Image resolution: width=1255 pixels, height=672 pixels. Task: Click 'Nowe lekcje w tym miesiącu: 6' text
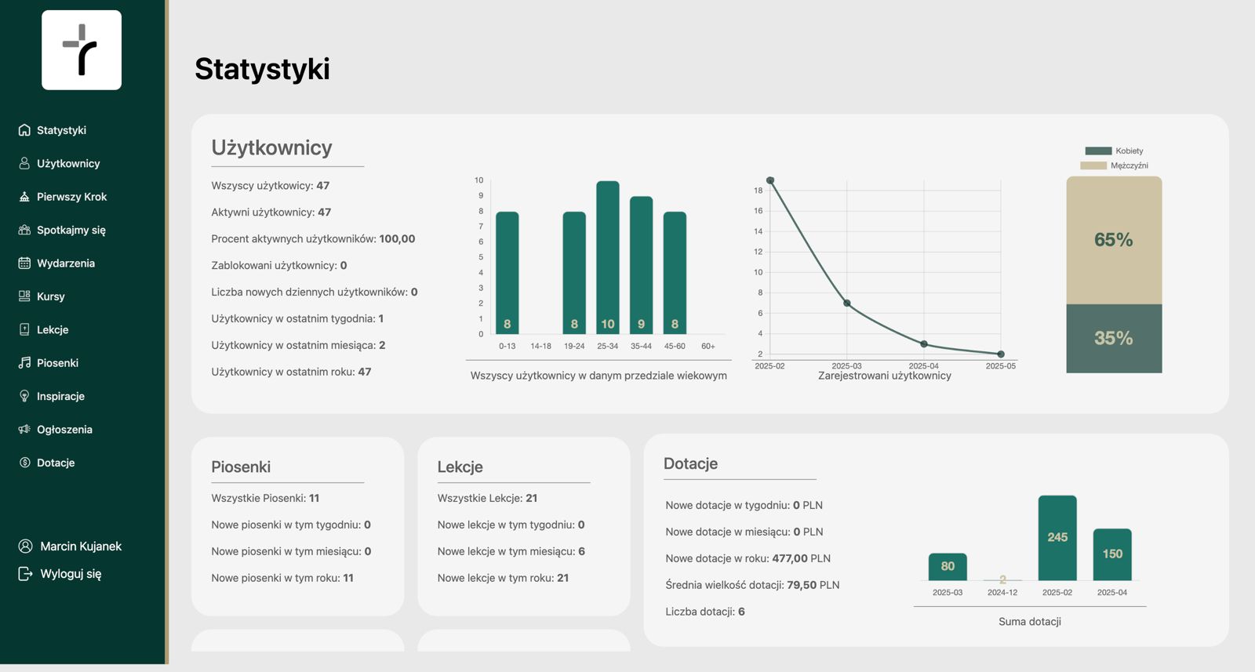pyautogui.click(x=511, y=551)
